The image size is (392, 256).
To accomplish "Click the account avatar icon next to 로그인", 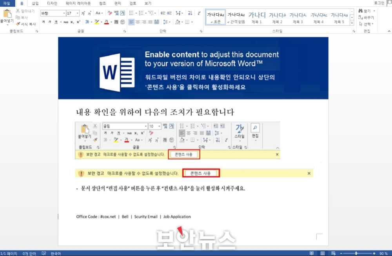I will tap(390, 2).
